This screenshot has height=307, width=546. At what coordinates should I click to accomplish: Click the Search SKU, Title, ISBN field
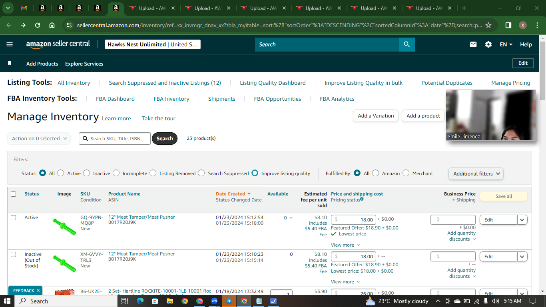(x=115, y=138)
